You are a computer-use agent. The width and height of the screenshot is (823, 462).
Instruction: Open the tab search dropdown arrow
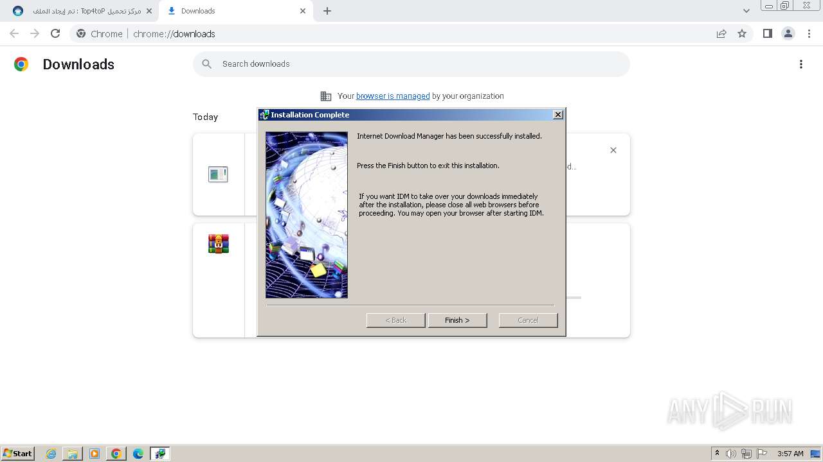coord(746,11)
